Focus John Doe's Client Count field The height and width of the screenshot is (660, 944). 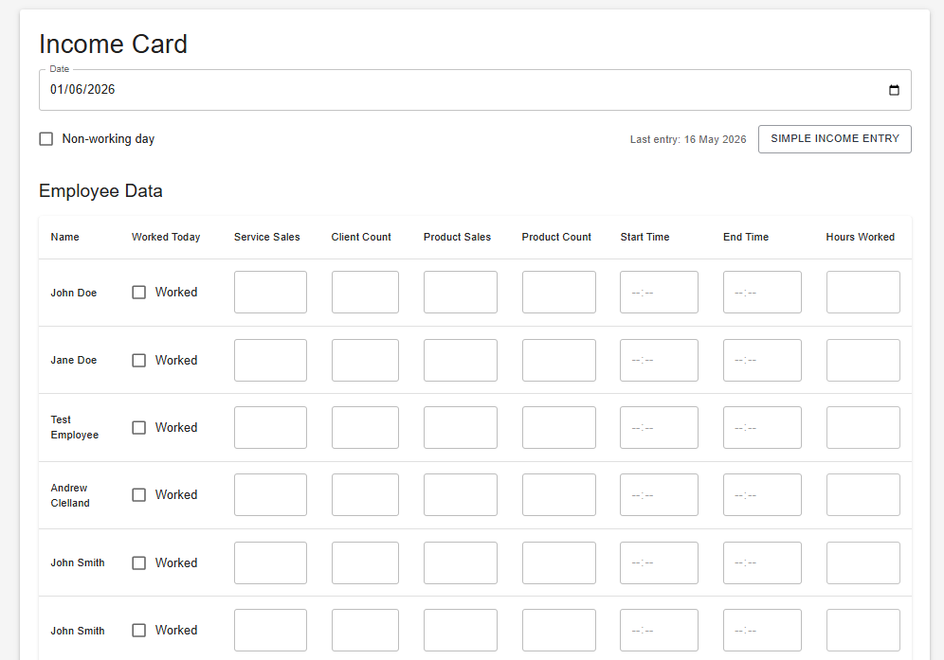(365, 293)
